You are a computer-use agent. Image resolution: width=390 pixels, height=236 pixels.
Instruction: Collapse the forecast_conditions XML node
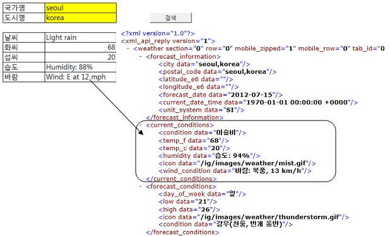coord(141,186)
